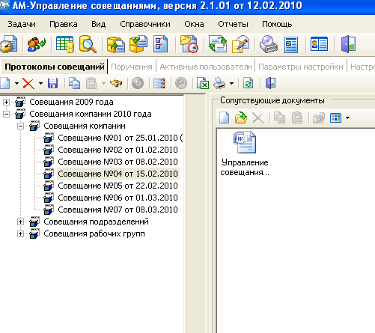
Task: Select Совещание №05 от 22.02.2010
Action: (118, 186)
